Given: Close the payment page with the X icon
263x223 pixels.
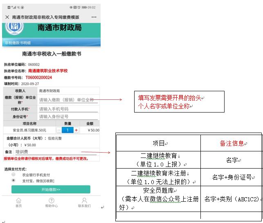Looking at the screenshot, I should click(7, 17).
